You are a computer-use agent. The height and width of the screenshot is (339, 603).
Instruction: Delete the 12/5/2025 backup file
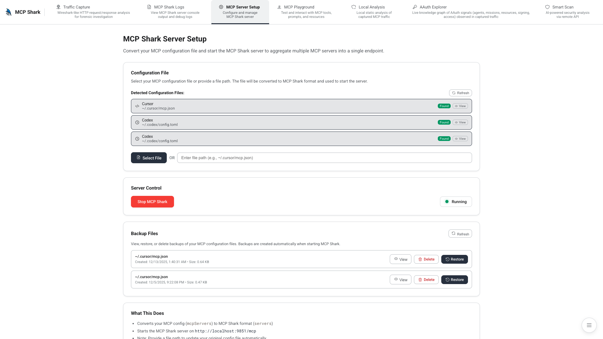click(x=426, y=280)
